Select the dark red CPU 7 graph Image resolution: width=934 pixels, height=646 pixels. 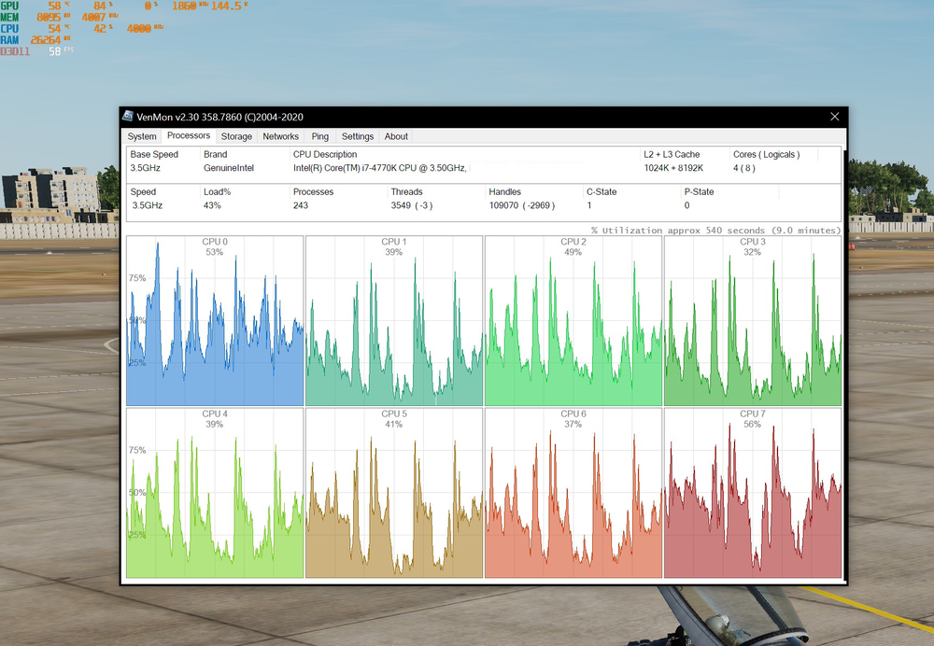(752, 493)
